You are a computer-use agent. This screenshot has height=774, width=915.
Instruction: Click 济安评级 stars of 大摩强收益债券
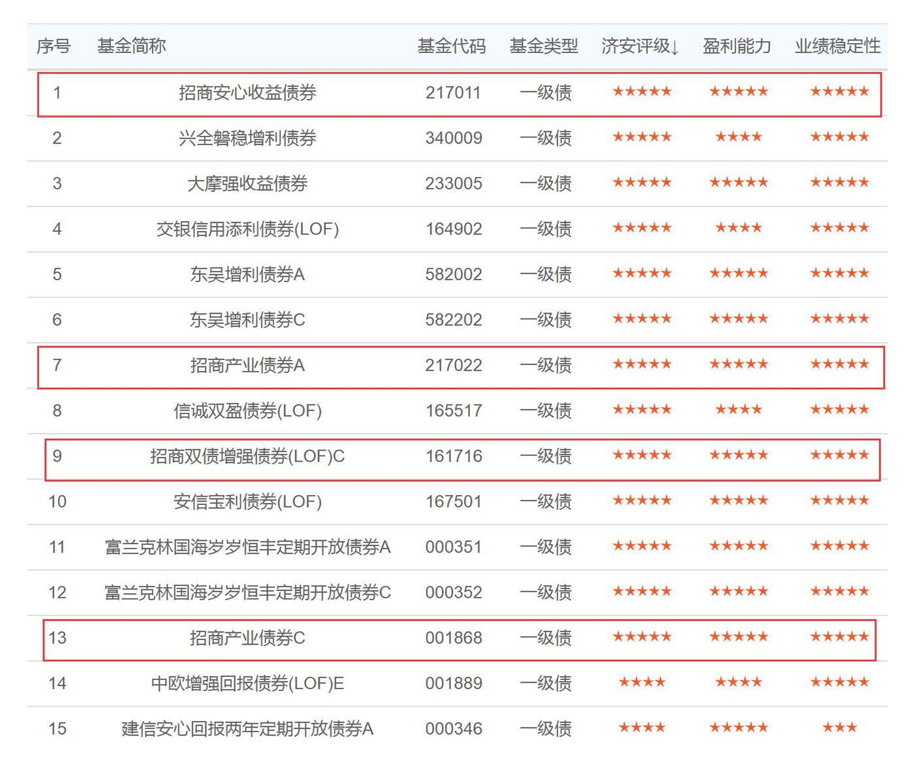[642, 182]
